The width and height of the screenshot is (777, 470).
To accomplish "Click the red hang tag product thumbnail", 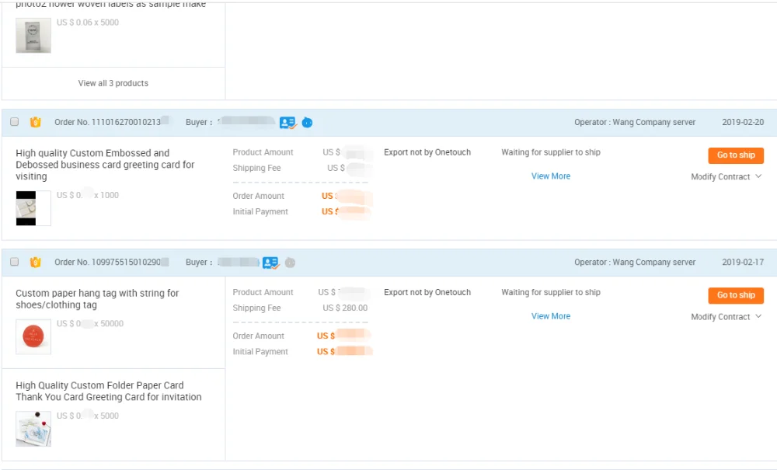I will pyautogui.click(x=33, y=336).
